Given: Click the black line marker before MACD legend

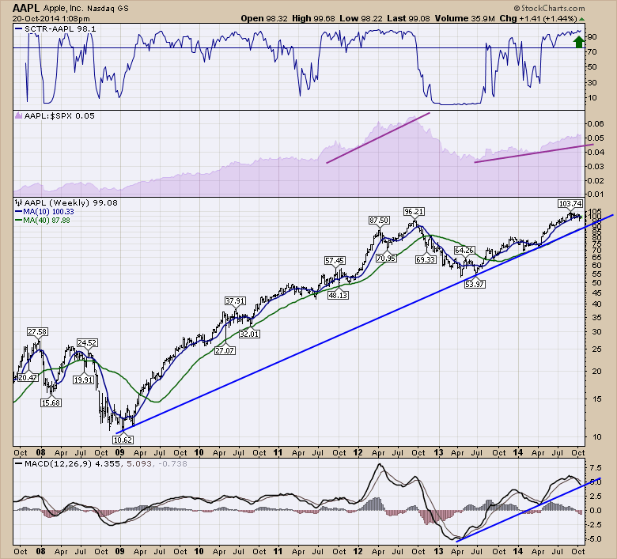Looking at the screenshot, I should click(x=18, y=463).
